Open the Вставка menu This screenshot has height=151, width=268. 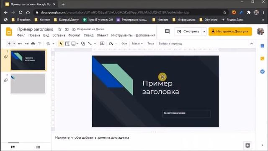pyautogui.click(x=59, y=35)
